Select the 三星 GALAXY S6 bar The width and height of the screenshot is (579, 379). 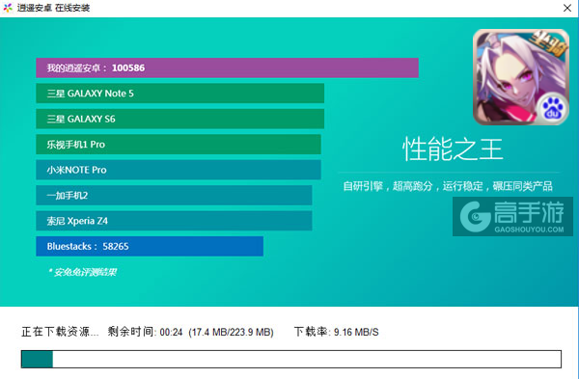coord(179,119)
